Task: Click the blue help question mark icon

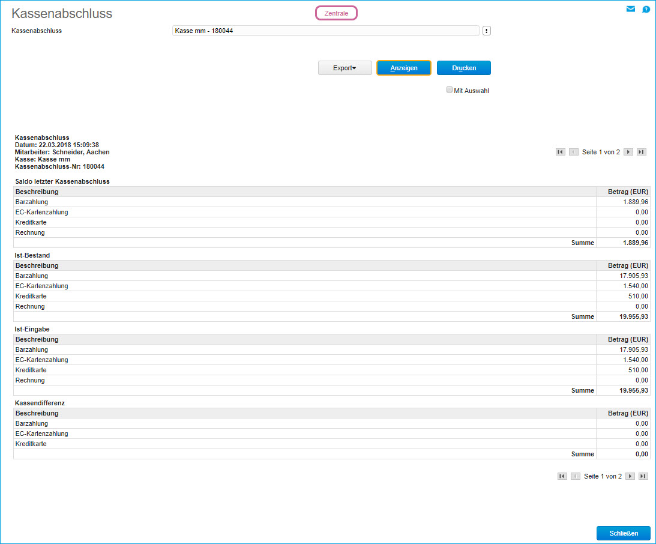Action: click(646, 9)
